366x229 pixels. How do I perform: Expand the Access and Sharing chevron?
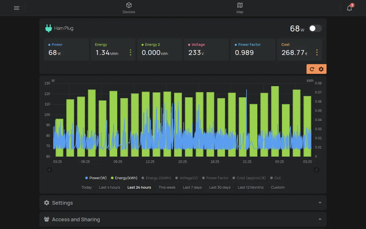[320, 219]
